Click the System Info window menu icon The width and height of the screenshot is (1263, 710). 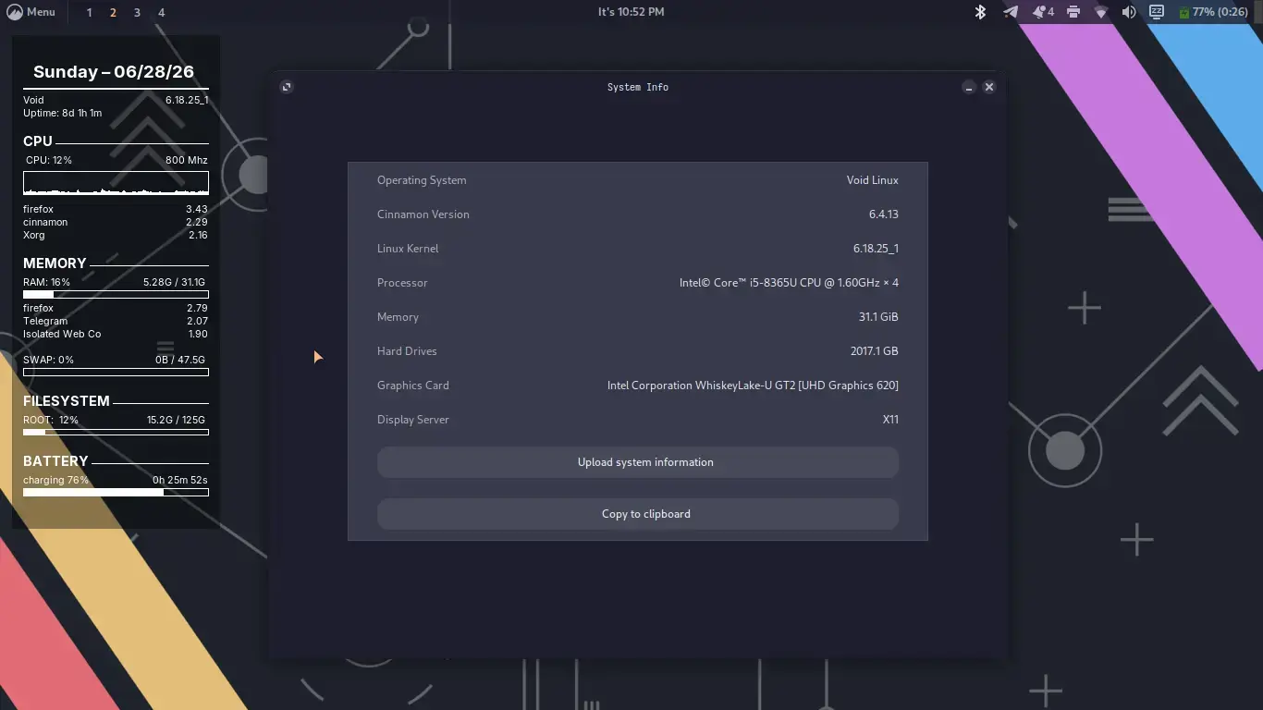287,87
